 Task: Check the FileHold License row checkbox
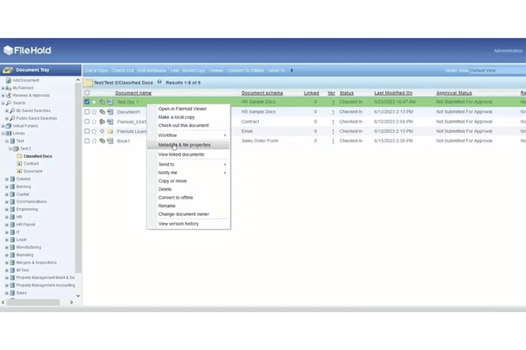pos(87,131)
